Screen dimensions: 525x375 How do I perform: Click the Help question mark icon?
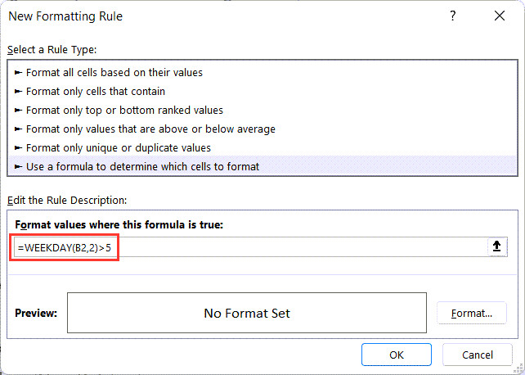[454, 16]
